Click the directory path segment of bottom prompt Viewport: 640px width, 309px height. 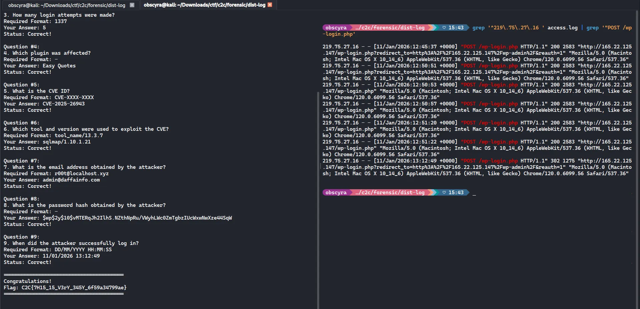390,193
